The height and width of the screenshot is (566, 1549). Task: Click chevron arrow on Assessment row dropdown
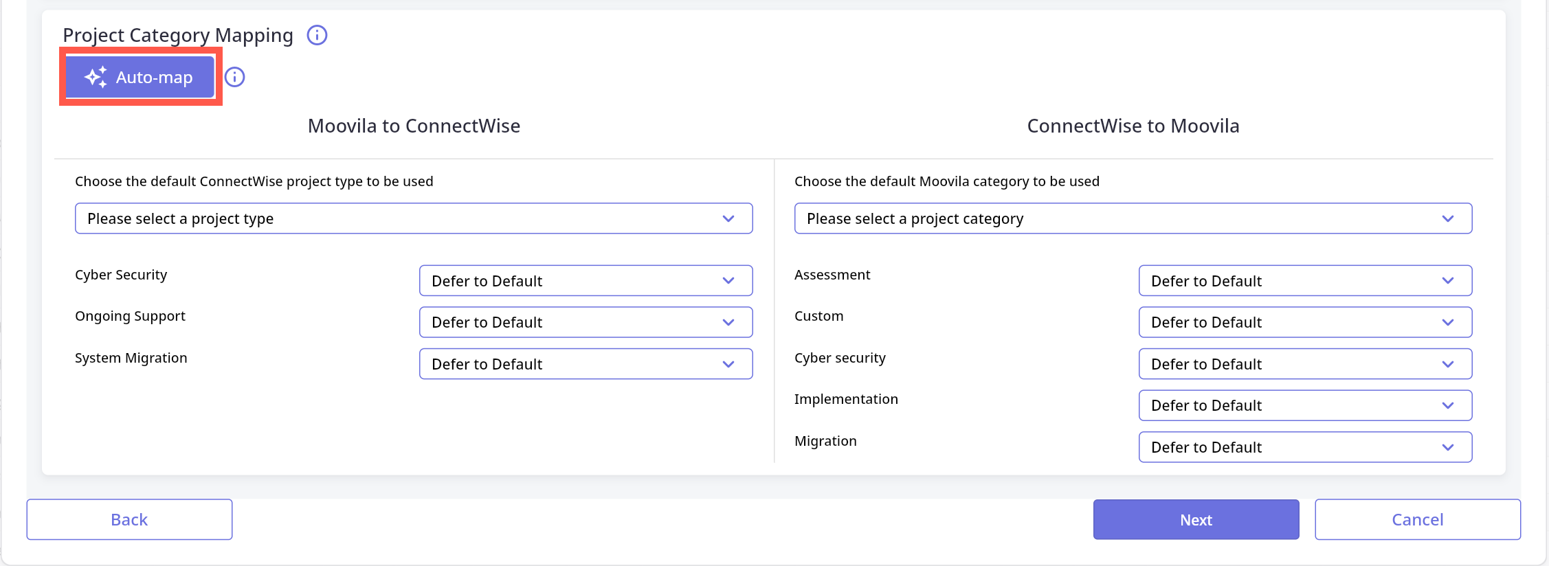pos(1448,281)
